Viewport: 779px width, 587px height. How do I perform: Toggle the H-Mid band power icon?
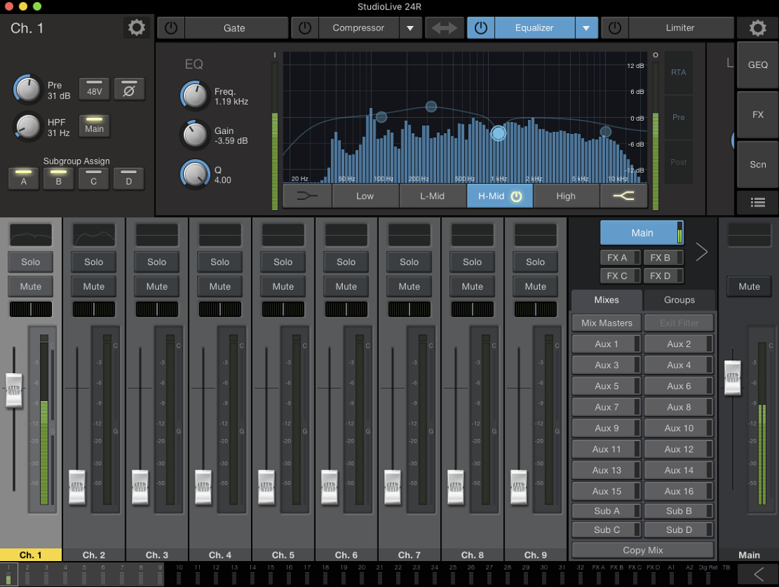[517, 197]
